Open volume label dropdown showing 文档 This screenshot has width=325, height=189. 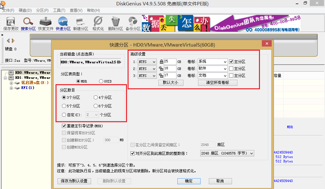pyautogui.click(x=212, y=76)
